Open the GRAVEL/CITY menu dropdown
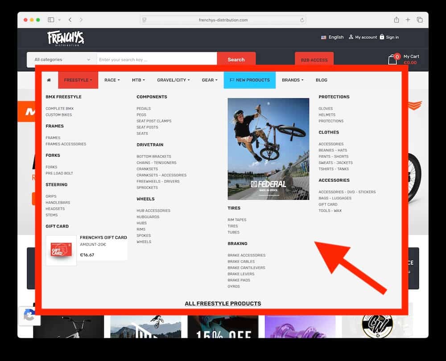 [173, 80]
